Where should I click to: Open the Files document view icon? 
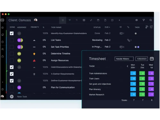pyautogui.click(x=105, y=20)
